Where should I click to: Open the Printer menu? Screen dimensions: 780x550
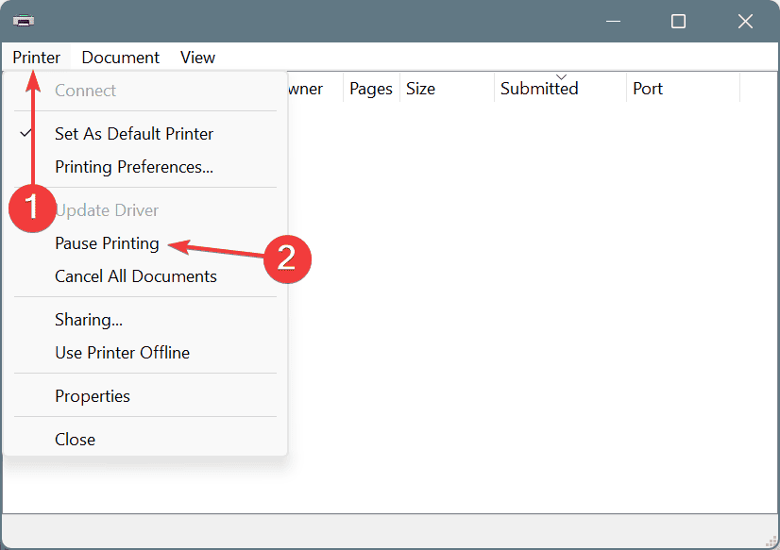pos(36,58)
